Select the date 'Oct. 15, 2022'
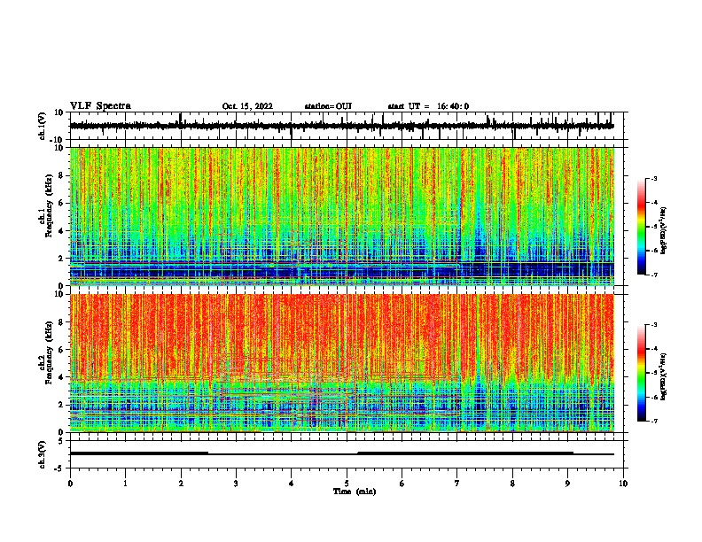The image size is (702, 542). point(247,106)
